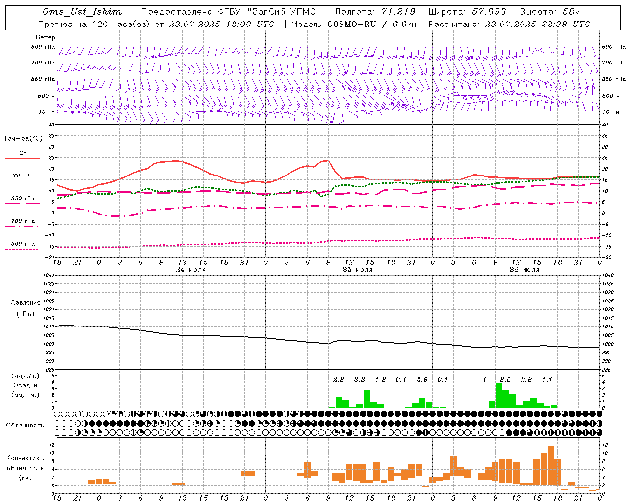Click the Td 2м legend entry
The width and height of the screenshot is (628, 502).
23,176
